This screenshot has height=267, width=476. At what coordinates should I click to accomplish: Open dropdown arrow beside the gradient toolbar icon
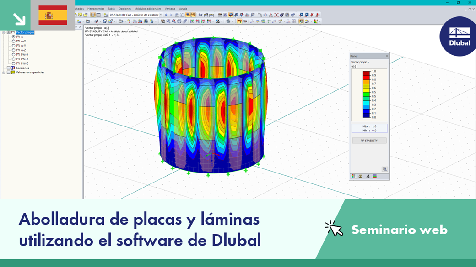coord(320,21)
